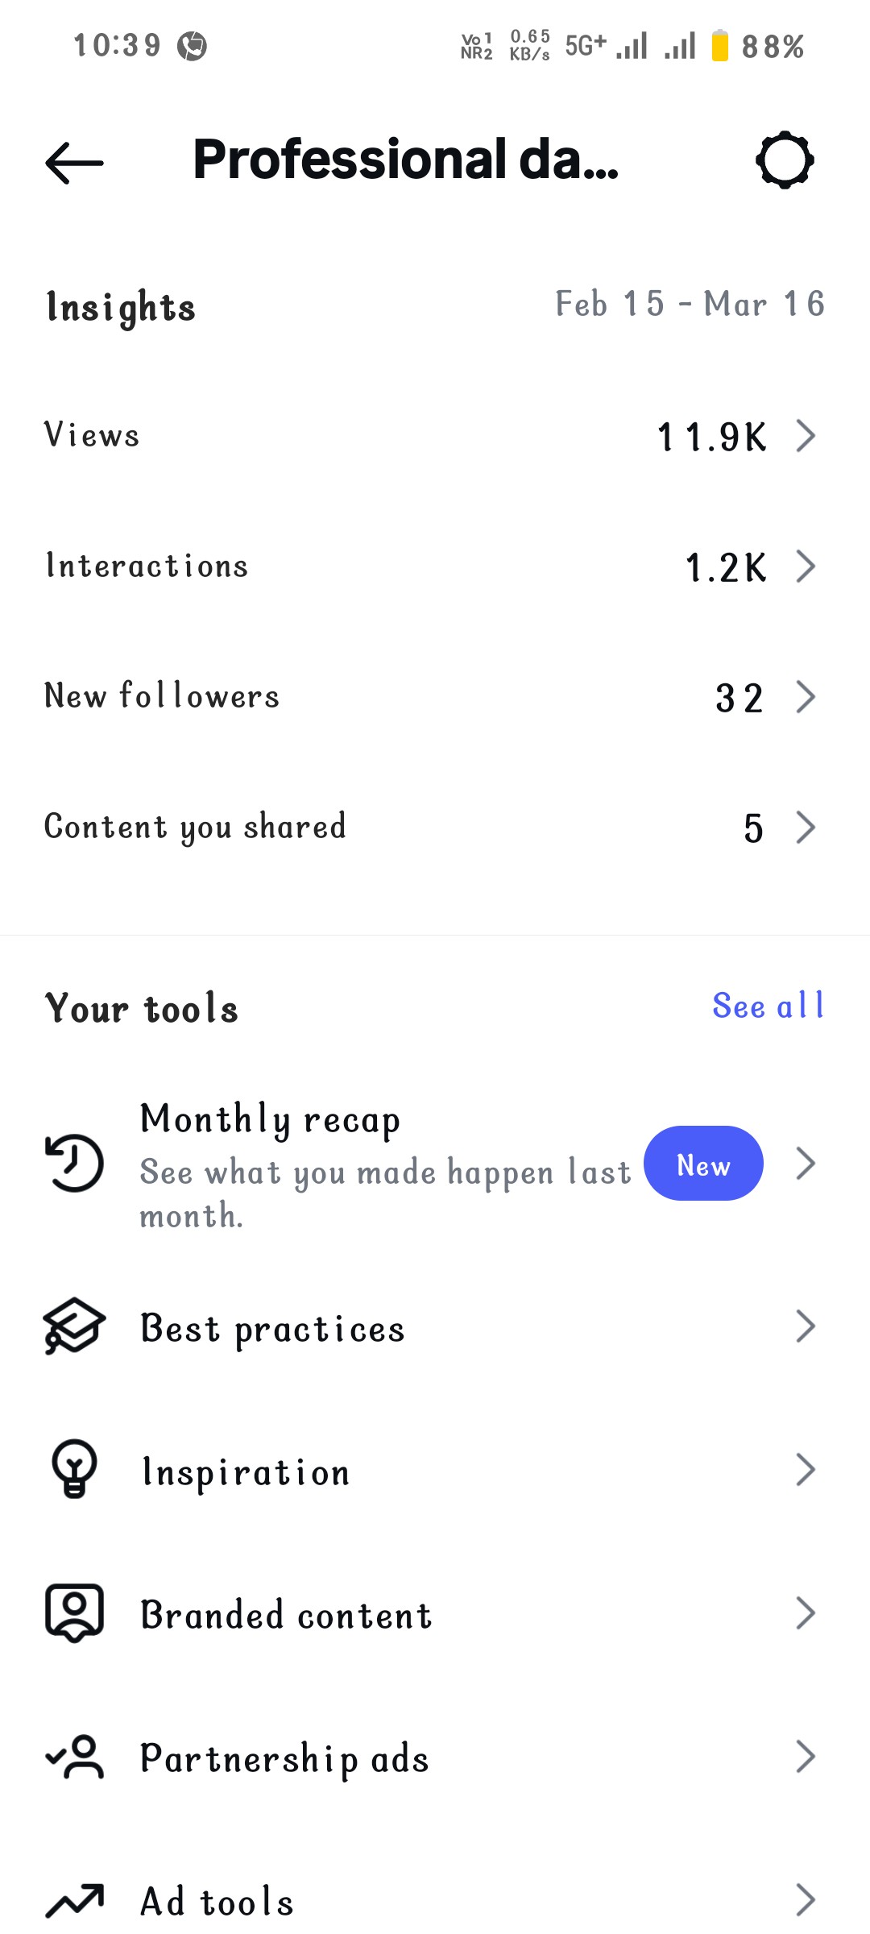
Task: Click the See all link
Action: pyautogui.click(x=768, y=1006)
